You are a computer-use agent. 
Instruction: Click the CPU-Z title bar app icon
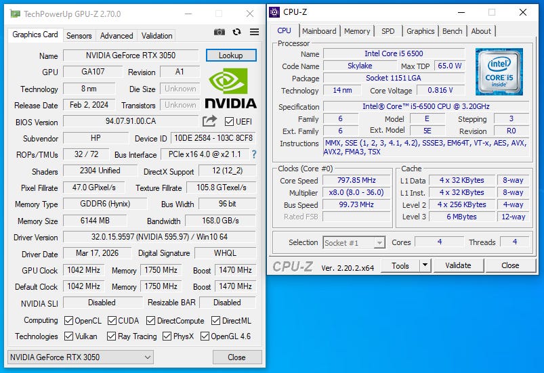[274, 12]
